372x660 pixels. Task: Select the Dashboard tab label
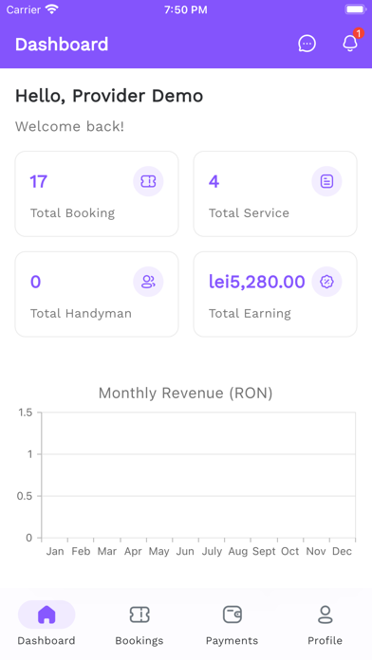tap(46, 641)
